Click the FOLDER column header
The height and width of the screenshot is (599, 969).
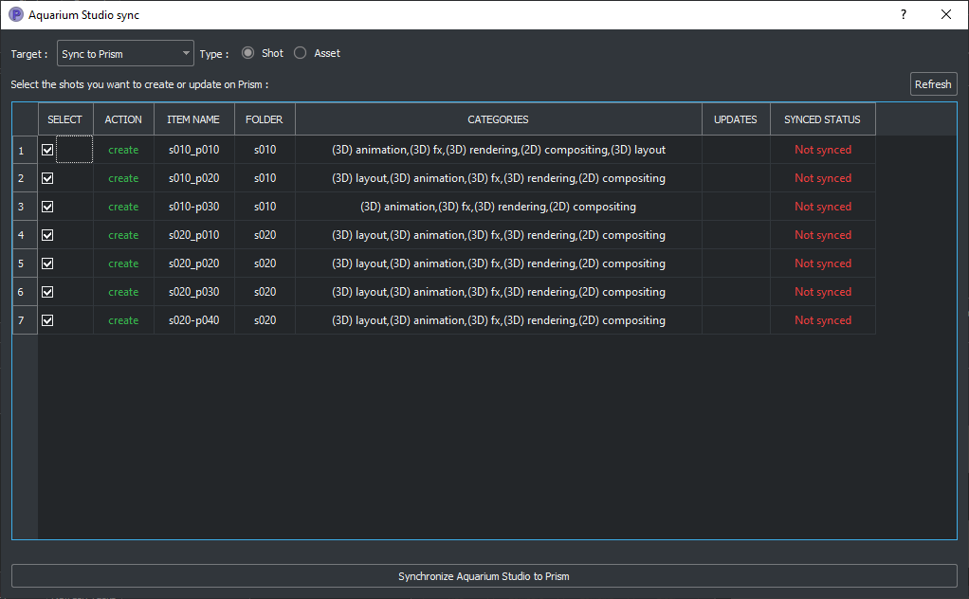tap(265, 118)
